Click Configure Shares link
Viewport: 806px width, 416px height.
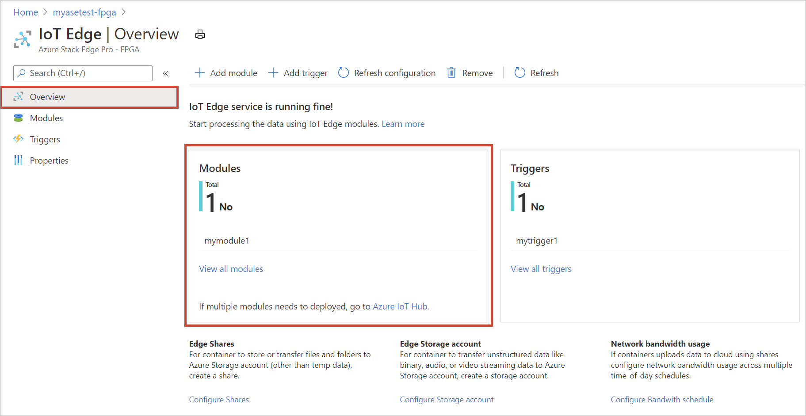(x=219, y=400)
